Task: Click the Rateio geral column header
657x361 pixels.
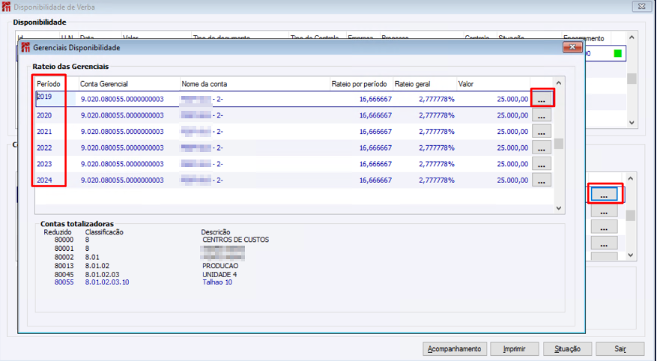Action: click(425, 84)
